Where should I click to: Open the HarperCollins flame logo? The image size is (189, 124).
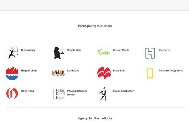coord(12,73)
